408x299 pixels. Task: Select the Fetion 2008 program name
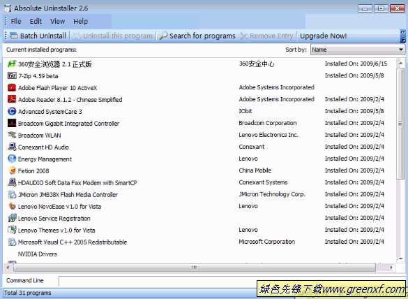33,171
